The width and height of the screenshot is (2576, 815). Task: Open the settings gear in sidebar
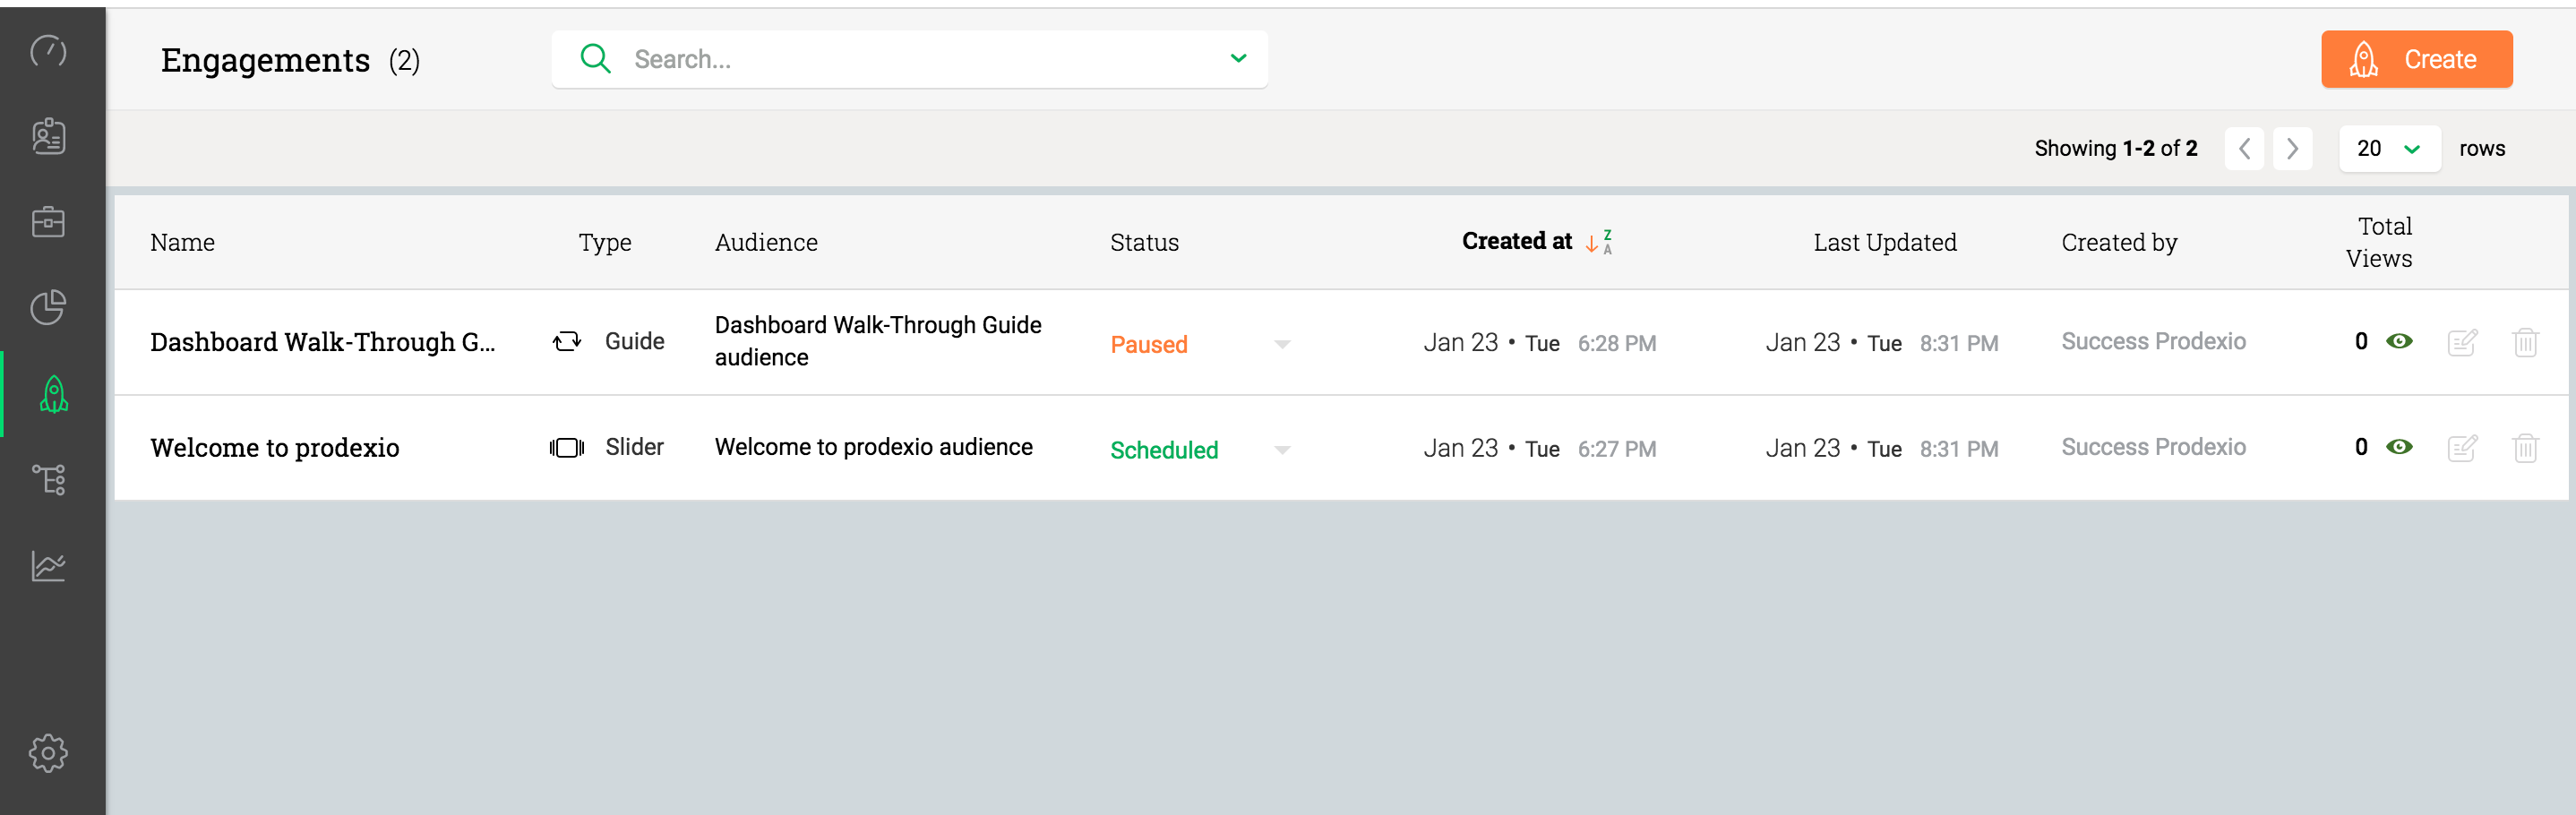[48, 752]
